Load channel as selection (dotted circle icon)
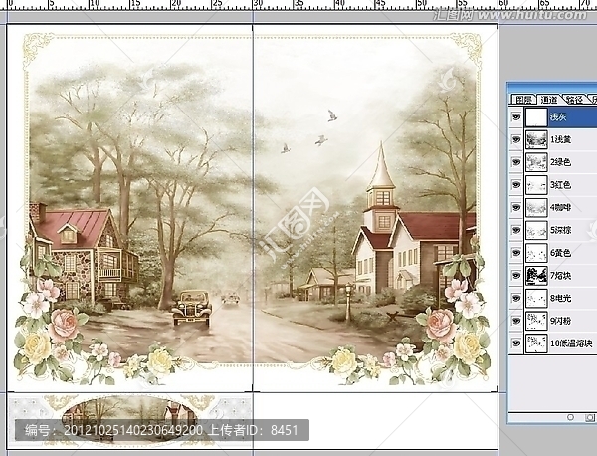Image resolution: width=597 pixels, height=456 pixels. click(x=570, y=417)
